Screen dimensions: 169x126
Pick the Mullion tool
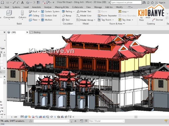47,20
